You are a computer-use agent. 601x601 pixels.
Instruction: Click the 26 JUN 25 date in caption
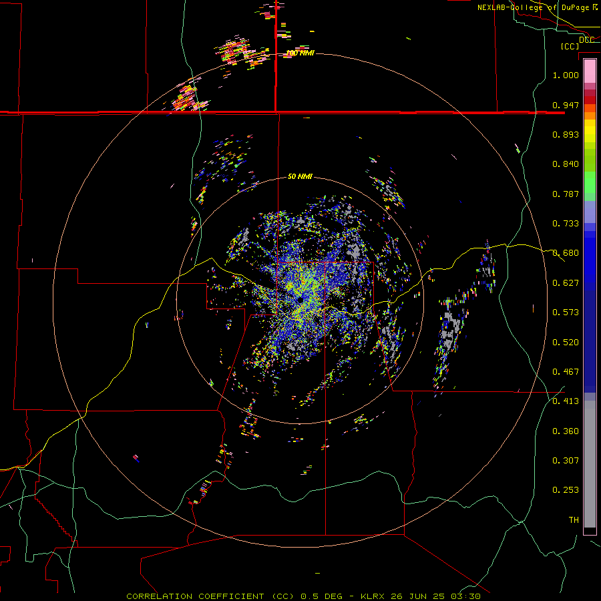coord(417,596)
